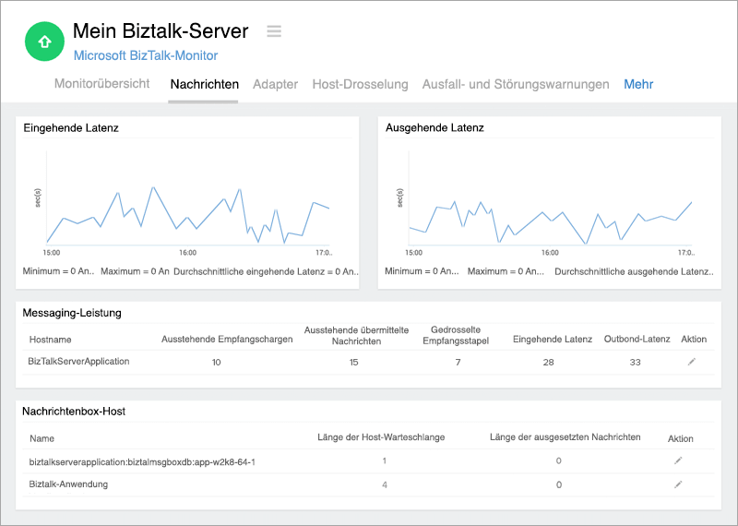Open the Microsoft BizTalk-Monitor link
The height and width of the screenshot is (526, 738).
coord(146,55)
